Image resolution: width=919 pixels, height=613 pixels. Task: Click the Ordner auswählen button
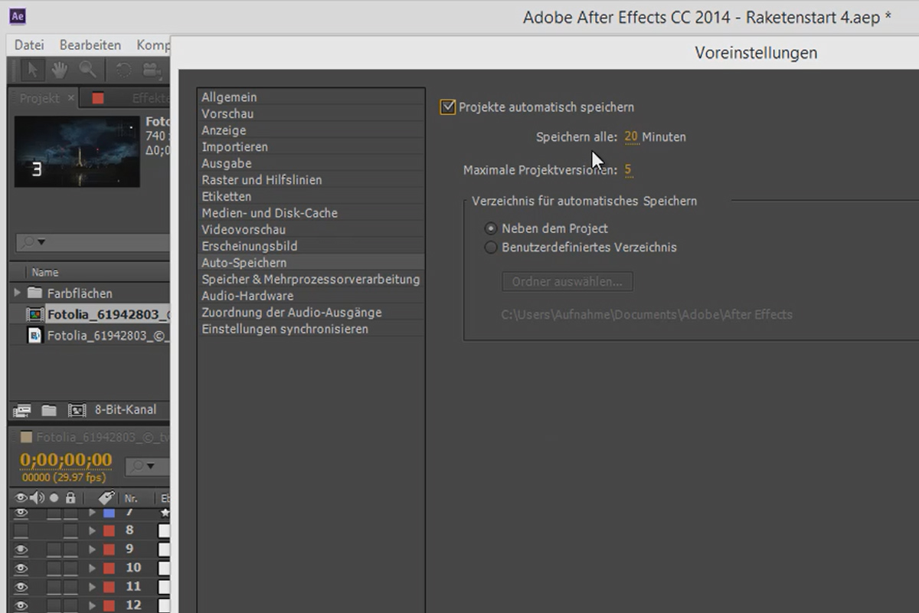pyautogui.click(x=567, y=281)
